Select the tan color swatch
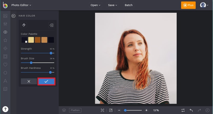 coord(44,40)
